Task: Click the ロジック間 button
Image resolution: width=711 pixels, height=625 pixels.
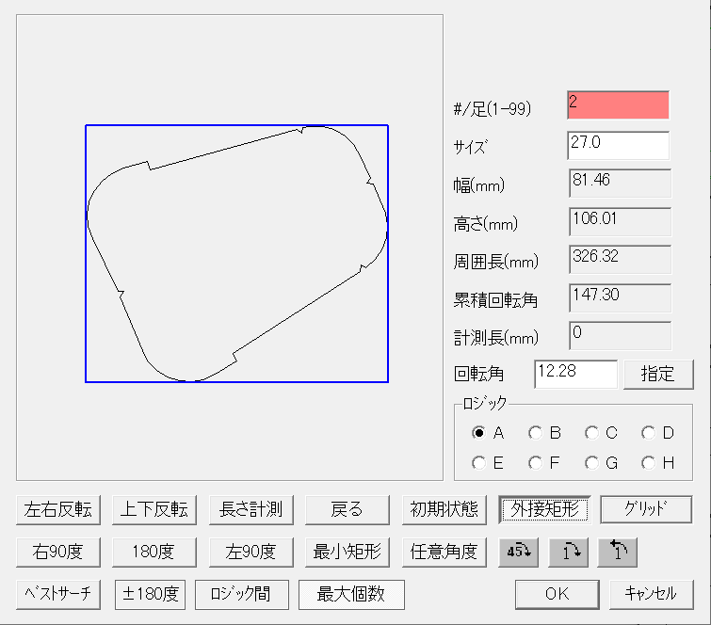Action: [242, 594]
